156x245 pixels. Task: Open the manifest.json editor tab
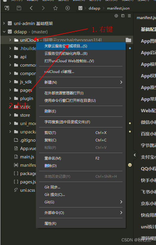click(146, 18)
